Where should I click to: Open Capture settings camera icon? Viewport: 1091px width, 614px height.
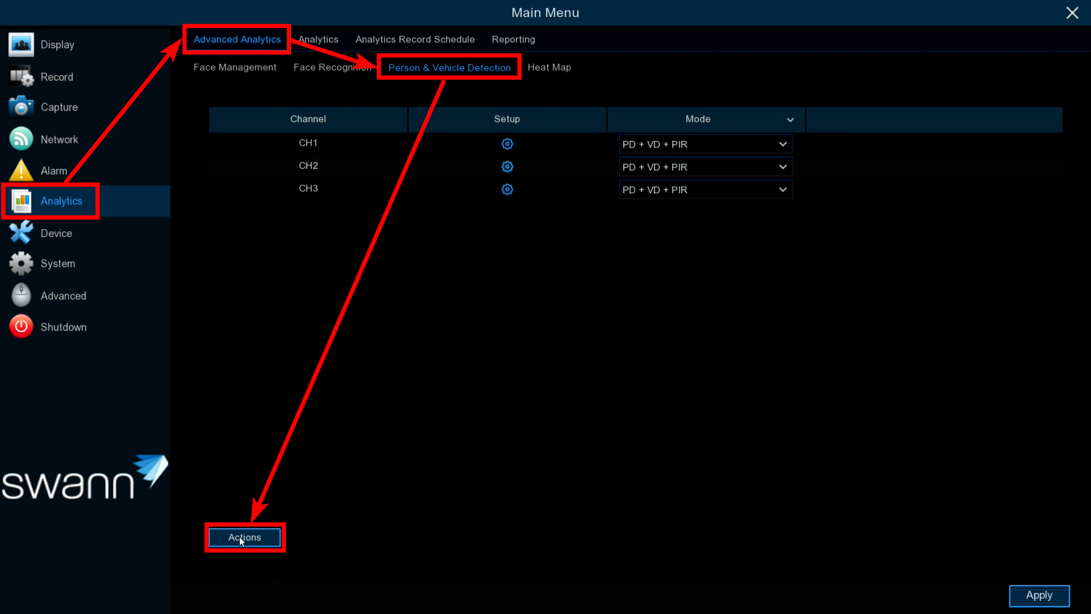coord(21,107)
